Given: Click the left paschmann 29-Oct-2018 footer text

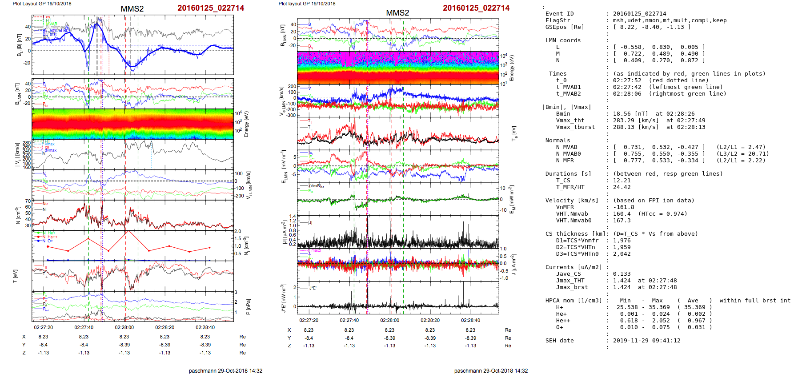Looking at the screenshot, I should [x=225, y=370].
